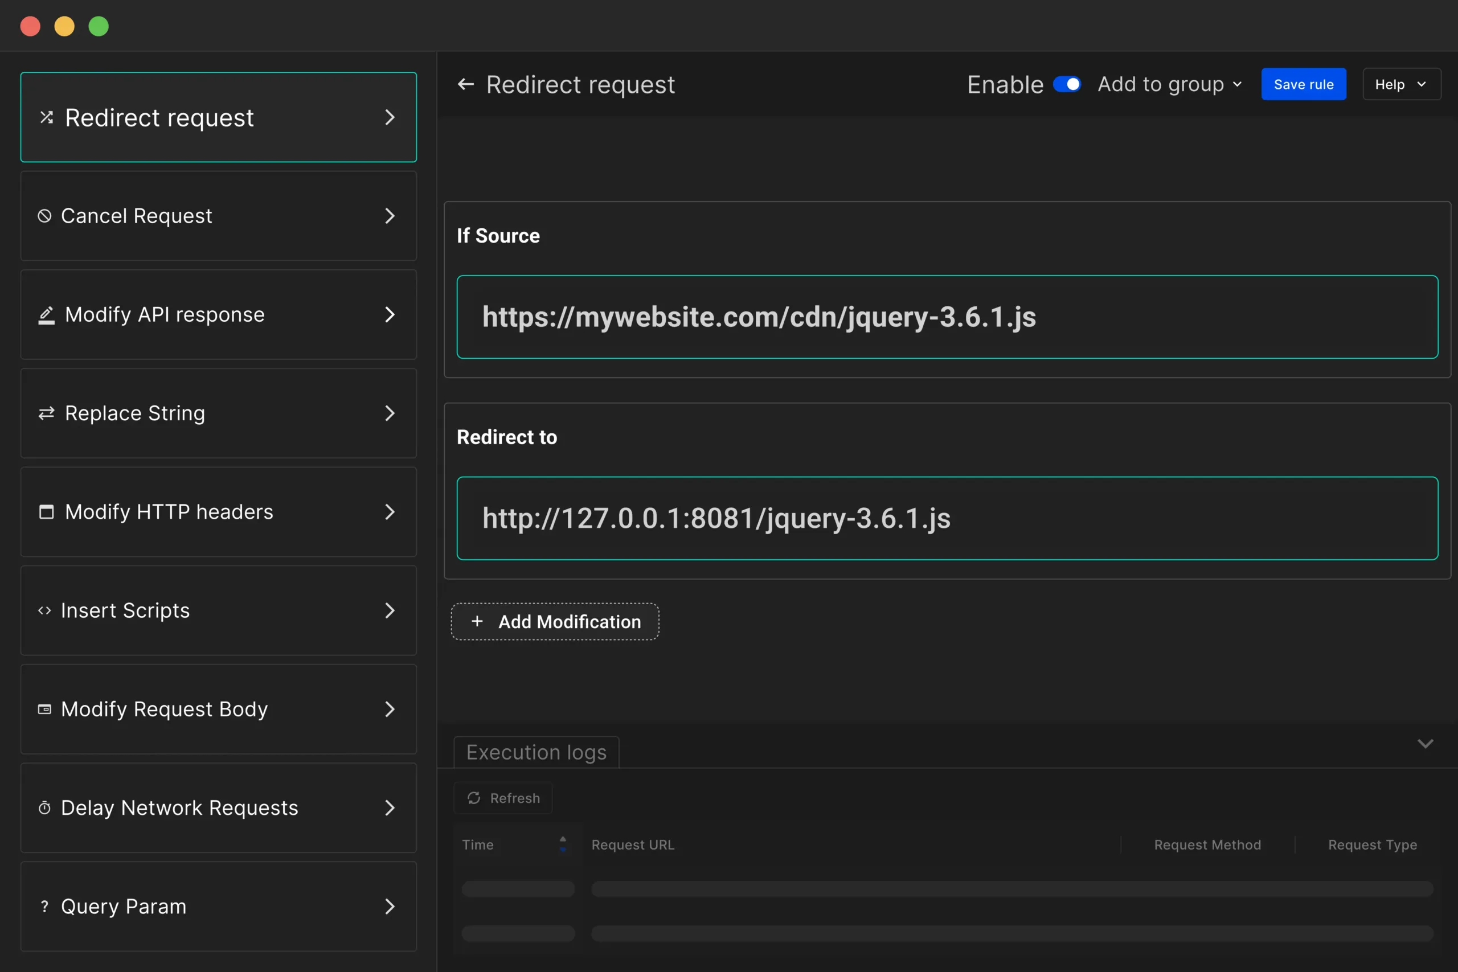Click the If Source label
The width and height of the screenshot is (1458, 972).
pos(498,236)
